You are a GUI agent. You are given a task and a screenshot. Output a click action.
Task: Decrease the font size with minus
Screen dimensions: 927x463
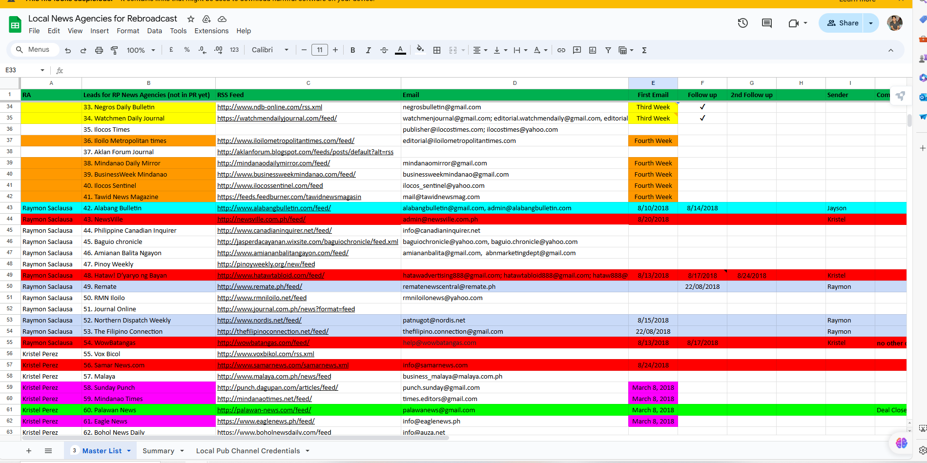(x=304, y=50)
